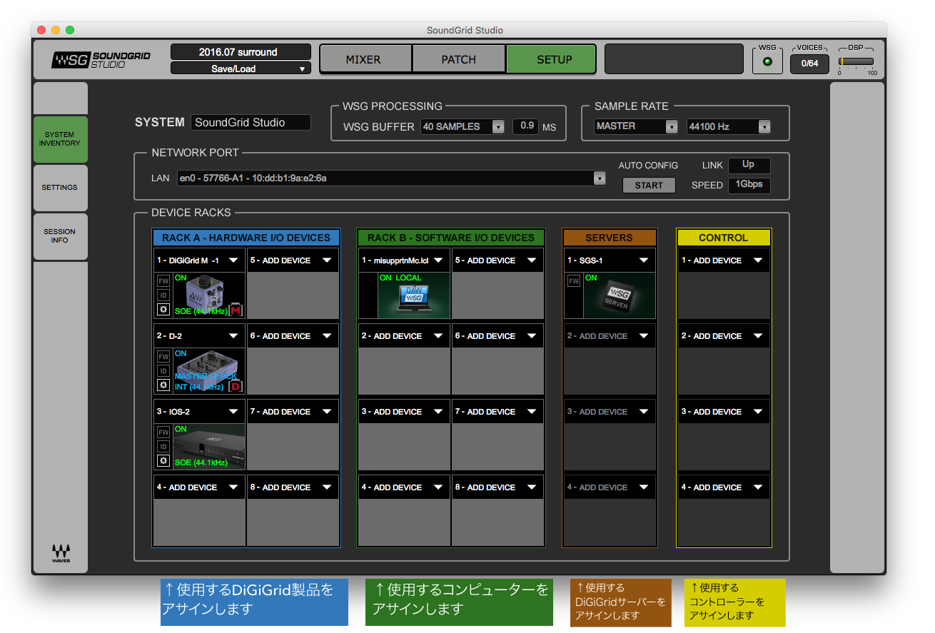Add device in Control slot 3

tap(724, 412)
